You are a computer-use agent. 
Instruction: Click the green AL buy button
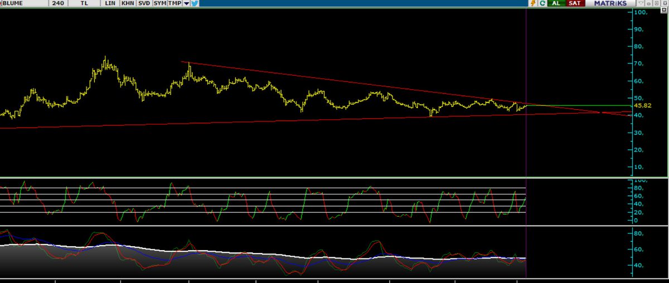[556, 3]
